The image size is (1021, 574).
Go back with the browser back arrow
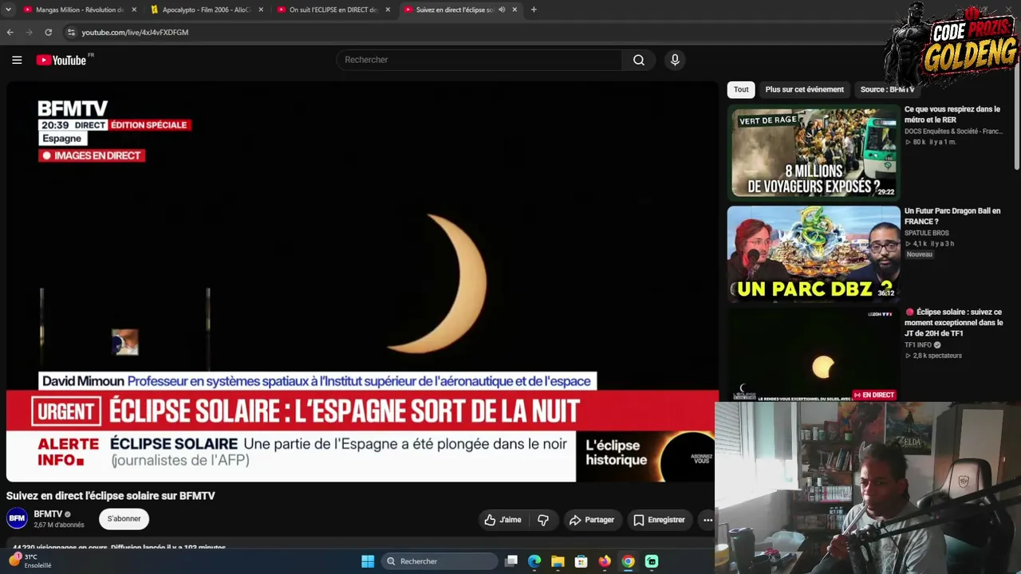[x=10, y=32]
